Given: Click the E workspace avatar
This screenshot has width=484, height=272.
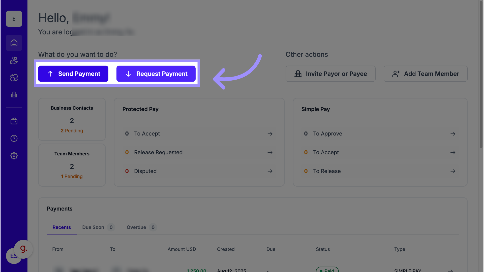Looking at the screenshot, I should coord(14,19).
